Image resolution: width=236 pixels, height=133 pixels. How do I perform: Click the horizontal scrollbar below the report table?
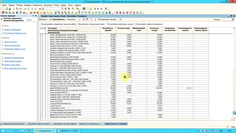coord(136,120)
